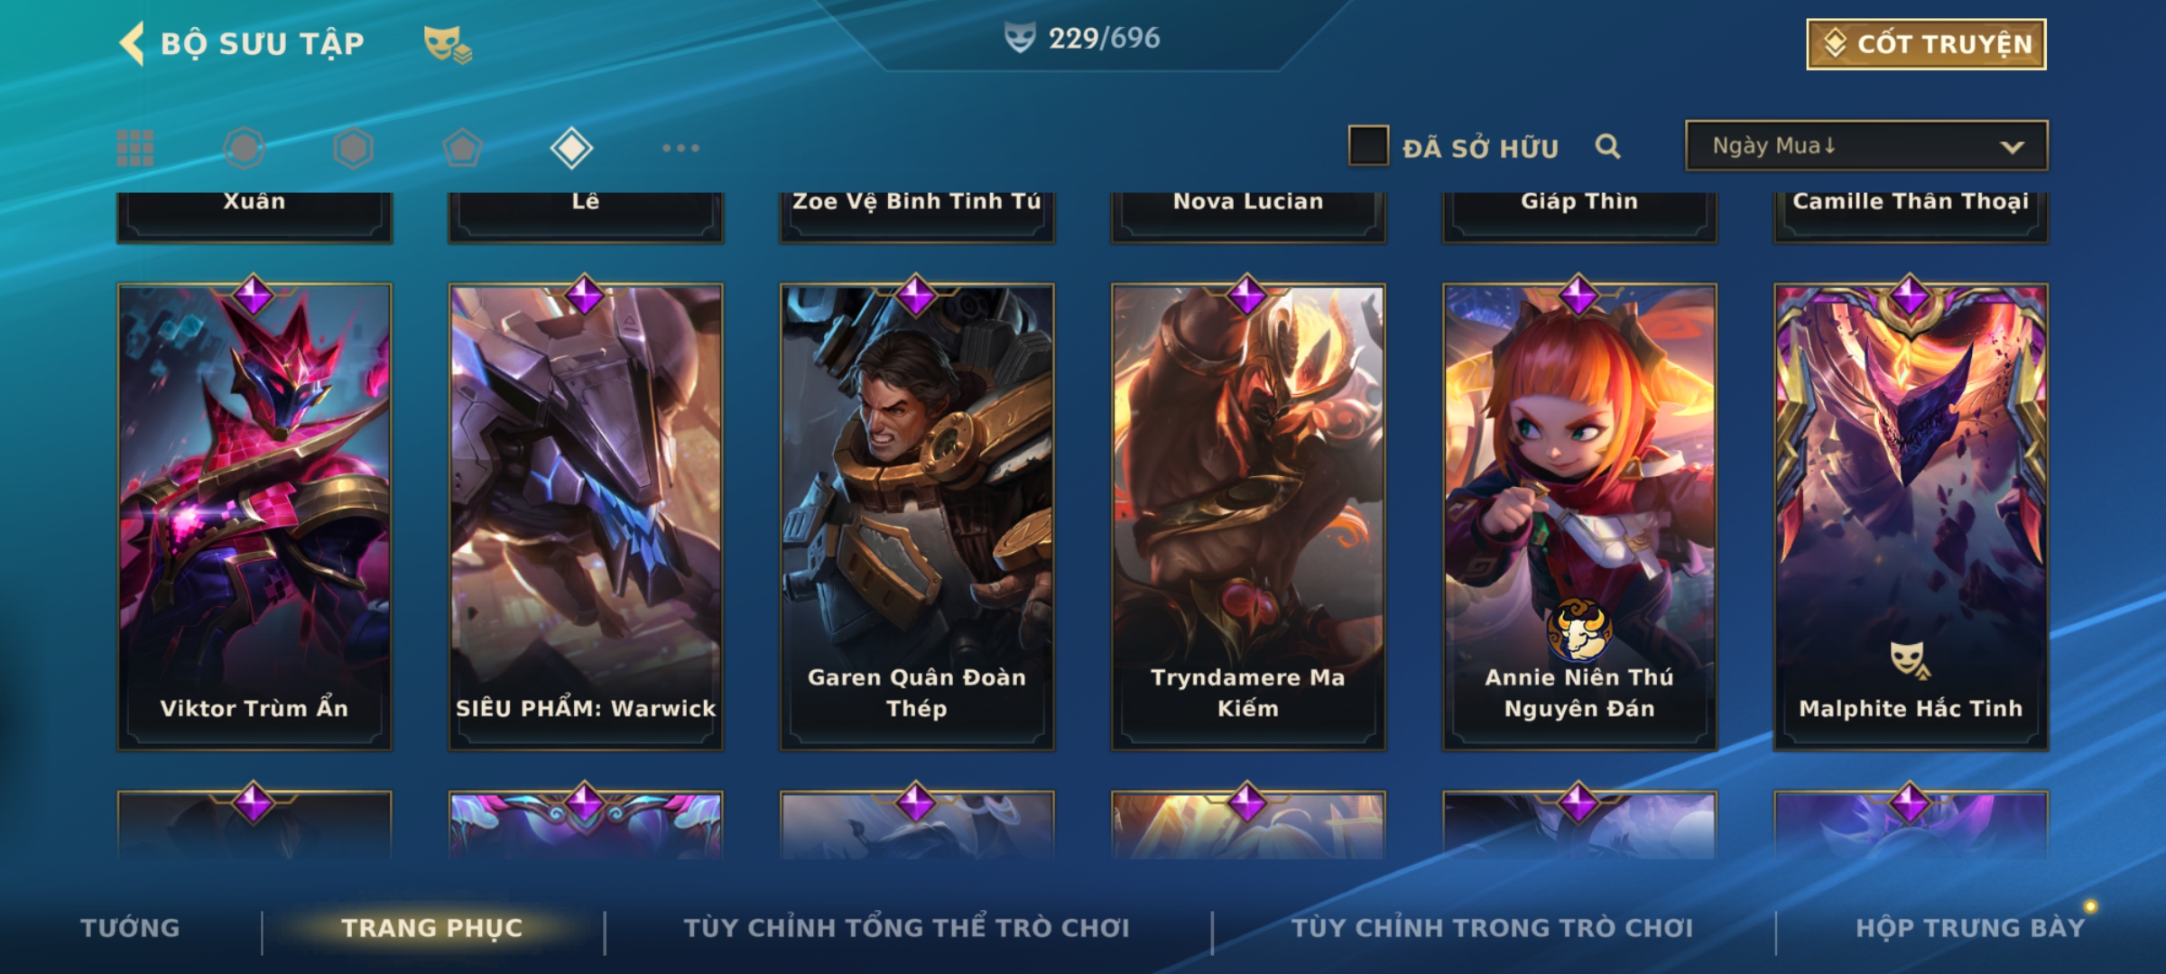2166x974 pixels.
Task: Select the Viktor Trùm Ẩn skin card
Action: point(255,516)
